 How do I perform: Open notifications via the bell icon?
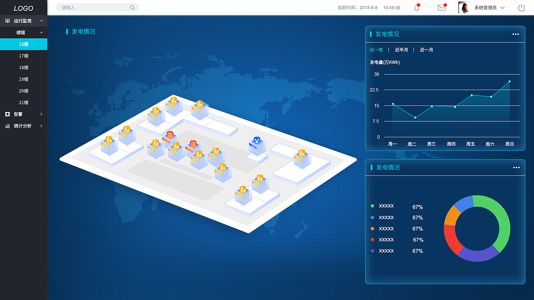pos(416,7)
